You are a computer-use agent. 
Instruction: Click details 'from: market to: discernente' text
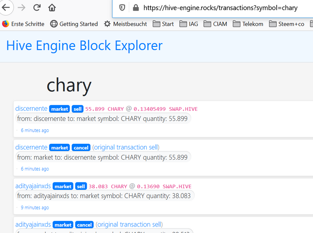pyautogui.click(x=102, y=157)
